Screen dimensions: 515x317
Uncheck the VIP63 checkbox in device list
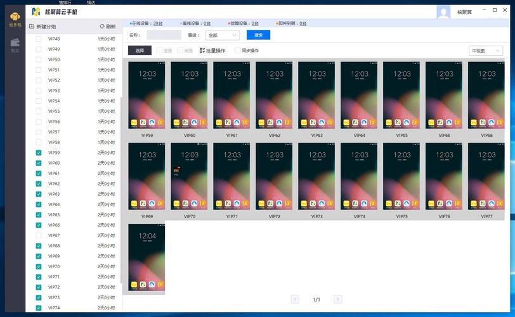pyautogui.click(x=39, y=194)
